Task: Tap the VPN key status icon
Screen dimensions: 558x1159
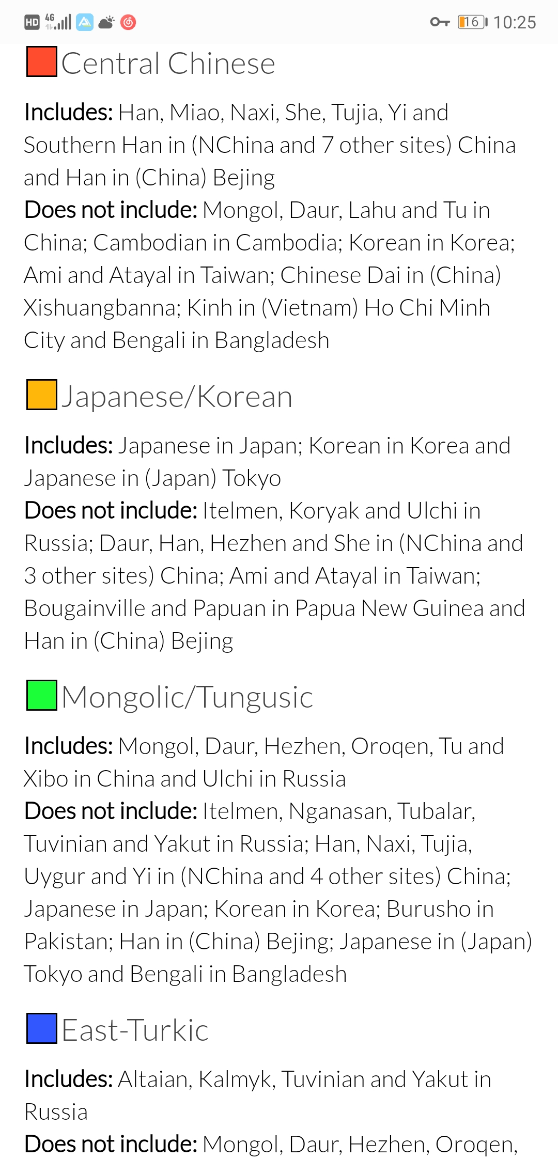Action: pos(440,22)
